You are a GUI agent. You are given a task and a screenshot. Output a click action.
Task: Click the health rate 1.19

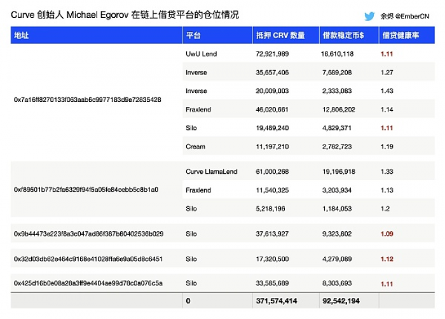tap(387, 146)
